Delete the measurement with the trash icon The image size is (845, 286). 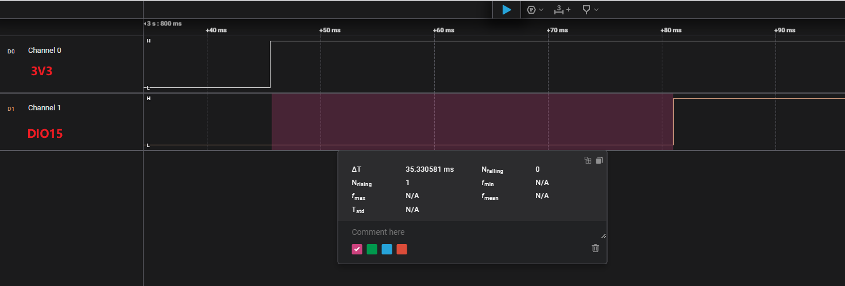[x=595, y=248]
